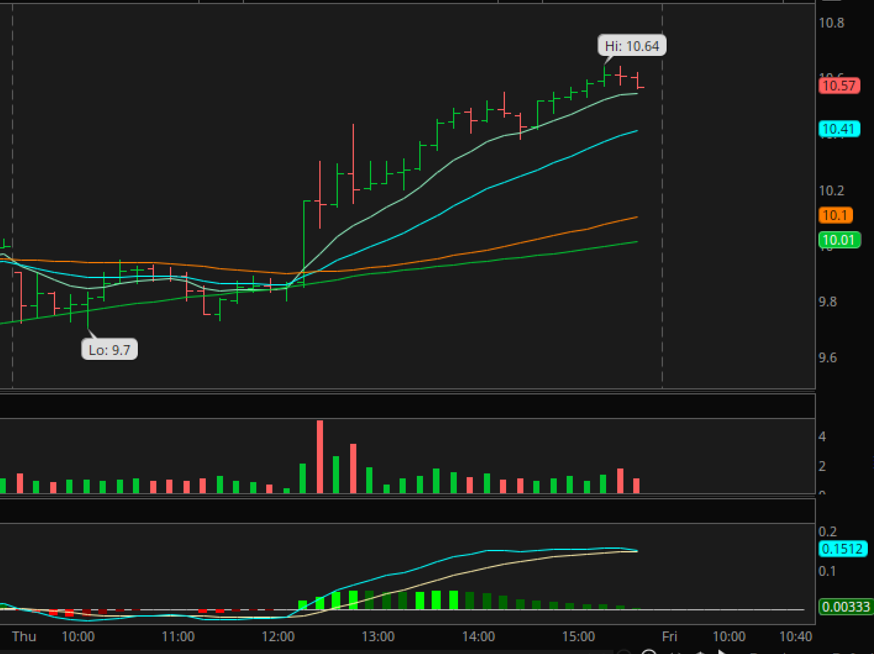Click the green 0.00333 histogram value label
The image size is (874, 654).
click(x=846, y=607)
